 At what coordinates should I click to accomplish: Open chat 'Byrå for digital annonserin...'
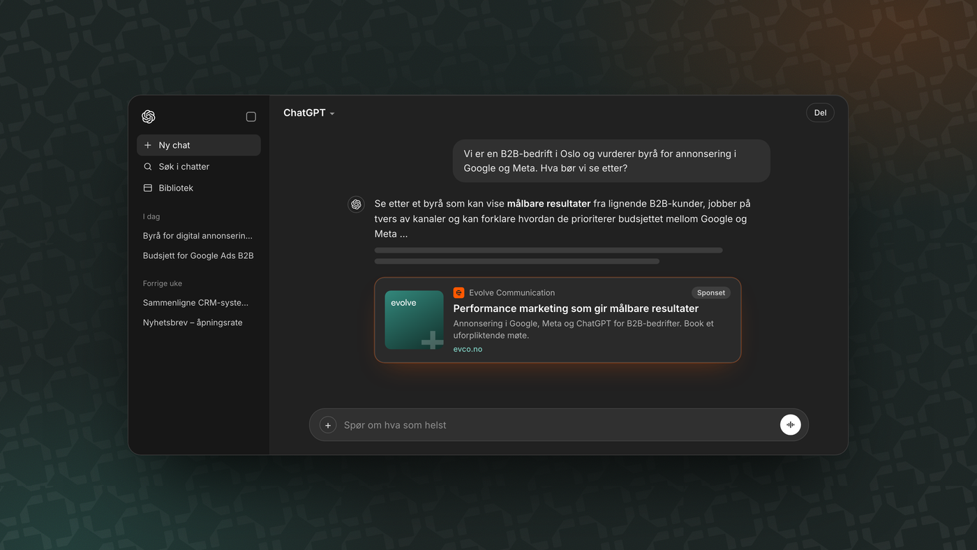click(x=198, y=236)
